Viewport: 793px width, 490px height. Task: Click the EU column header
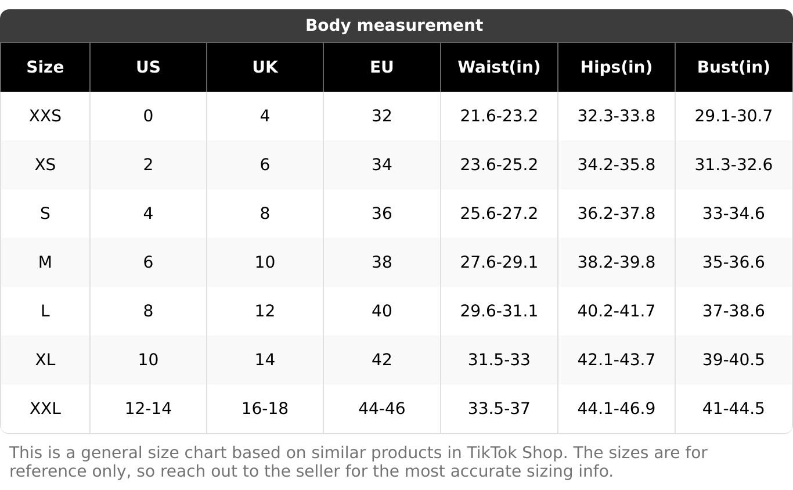tap(381, 67)
